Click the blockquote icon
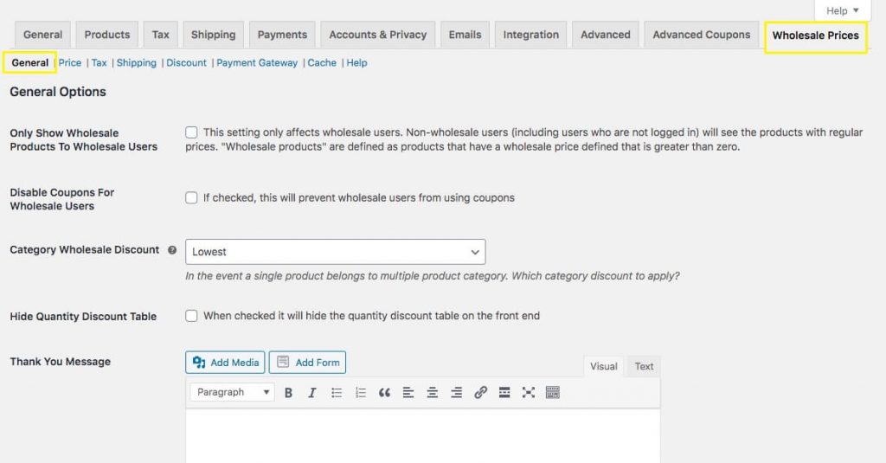This screenshot has height=463, width=886. [384, 393]
